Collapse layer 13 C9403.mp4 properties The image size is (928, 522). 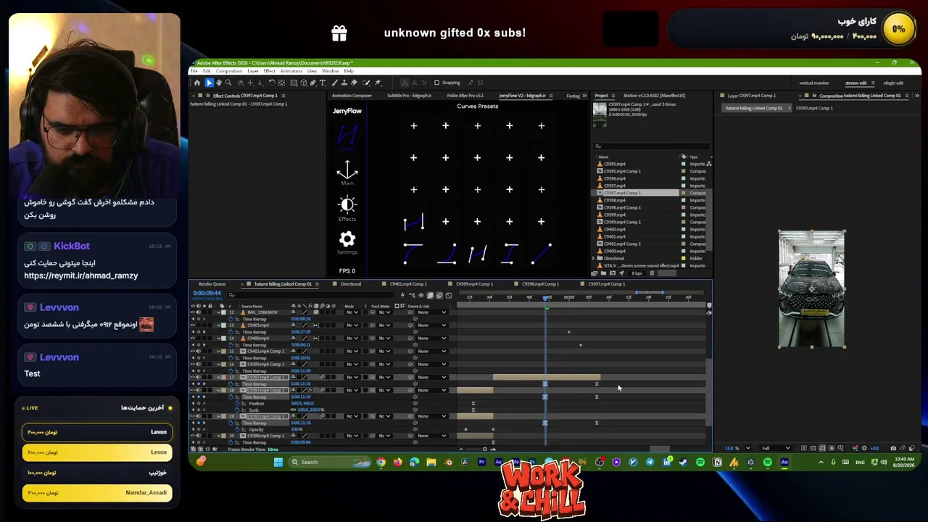pyautogui.click(x=218, y=326)
